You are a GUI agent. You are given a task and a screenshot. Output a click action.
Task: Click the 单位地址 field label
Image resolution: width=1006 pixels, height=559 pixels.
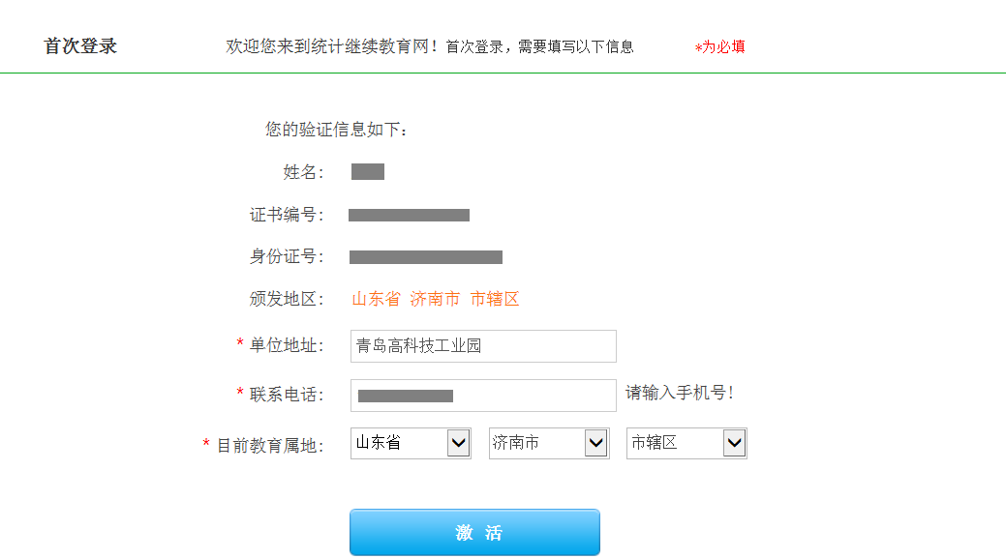click(x=287, y=345)
